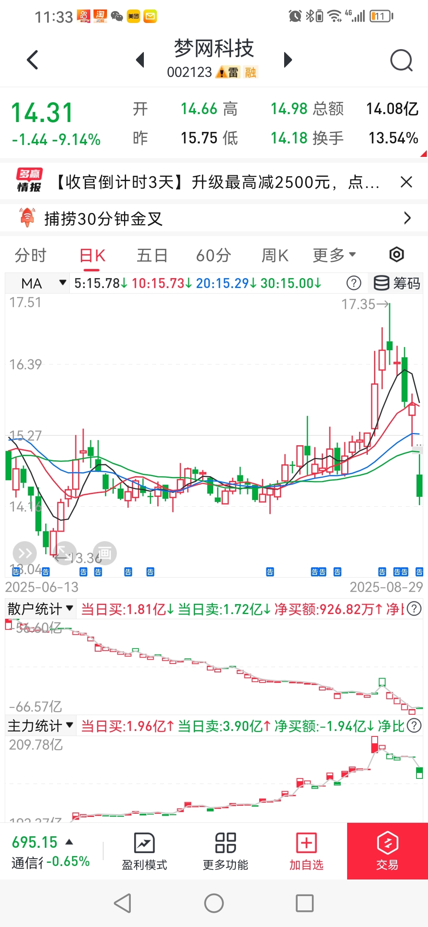428x927 pixels.
Task: Close the promo banner with X
Action: click(406, 182)
